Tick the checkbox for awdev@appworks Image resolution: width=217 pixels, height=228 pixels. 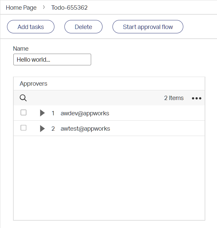pos(23,113)
